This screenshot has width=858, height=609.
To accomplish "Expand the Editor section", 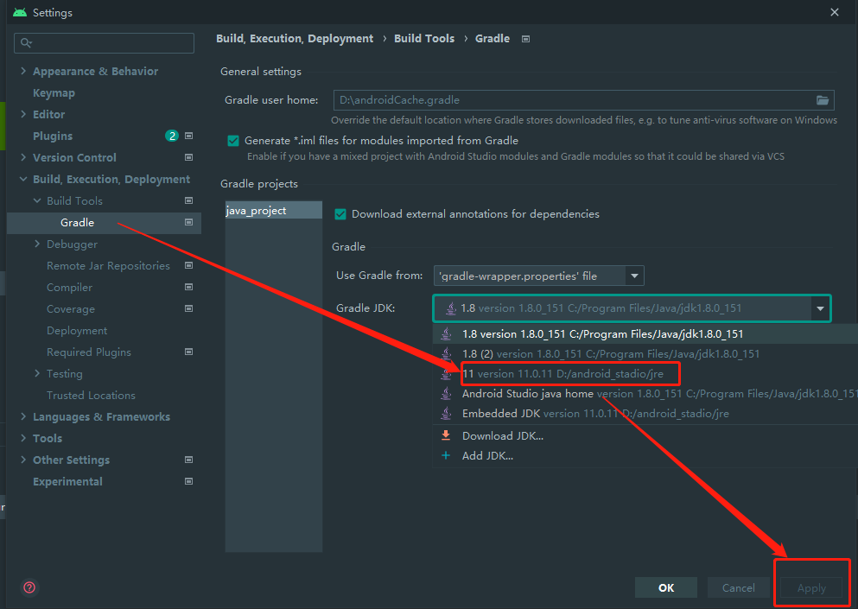I will [x=23, y=114].
